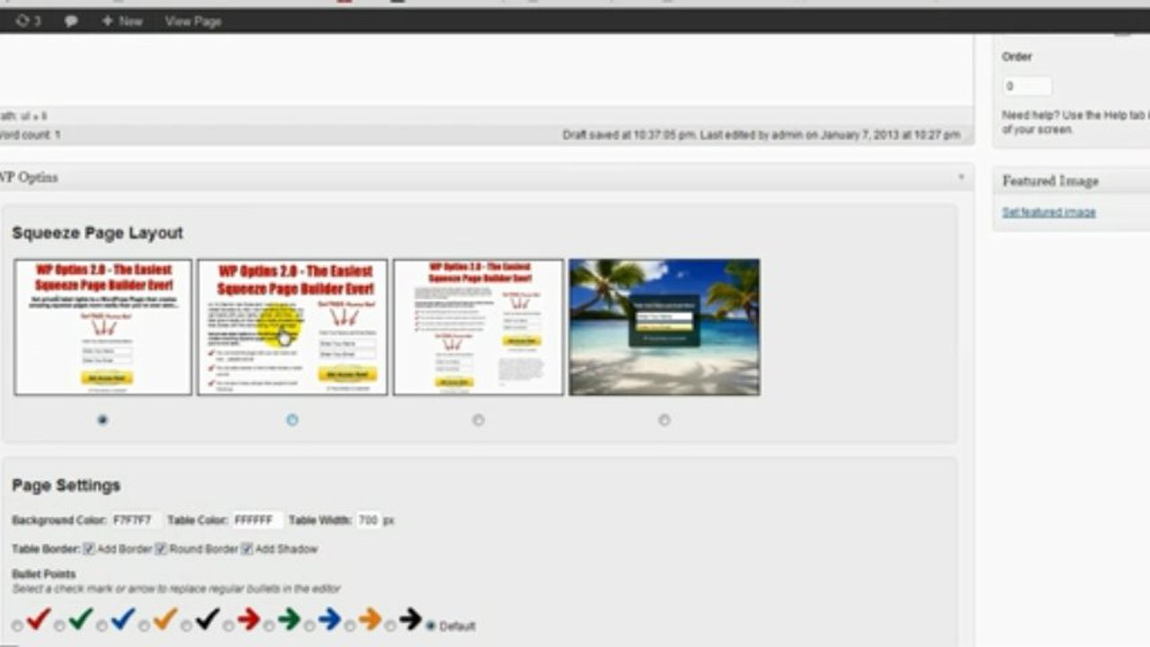1150x647 pixels.
Task: Click the blue arrow bullet icon
Action: [329, 619]
